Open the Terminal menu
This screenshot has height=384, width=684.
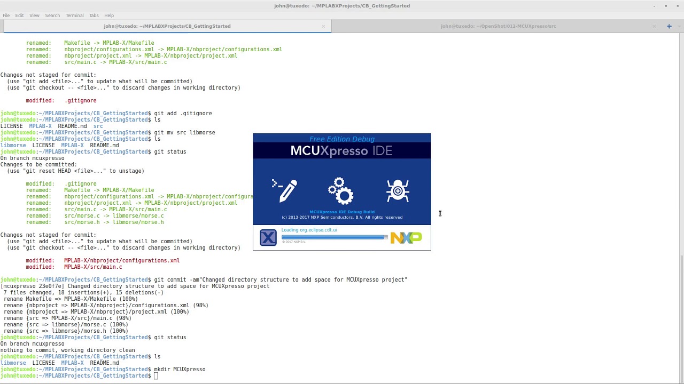[x=74, y=15]
